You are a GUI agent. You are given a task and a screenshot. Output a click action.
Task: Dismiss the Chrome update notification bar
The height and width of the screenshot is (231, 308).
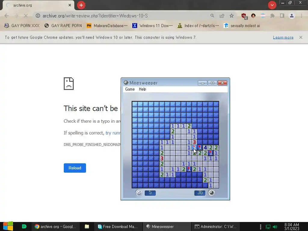[x=301, y=37]
